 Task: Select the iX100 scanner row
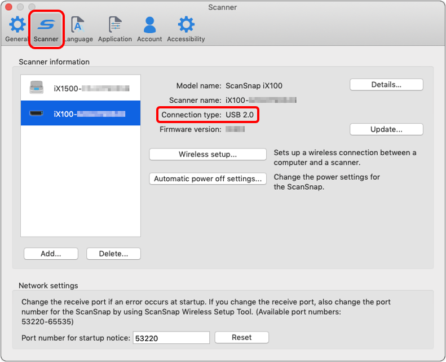tap(81, 113)
